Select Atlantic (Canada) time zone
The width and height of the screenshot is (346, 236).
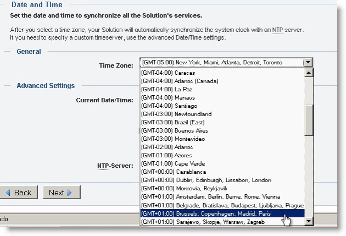click(172, 81)
